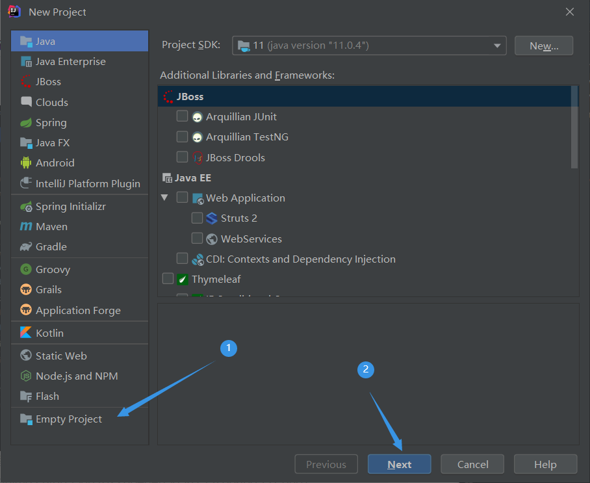Click the Application Forge icon

pyautogui.click(x=26, y=310)
